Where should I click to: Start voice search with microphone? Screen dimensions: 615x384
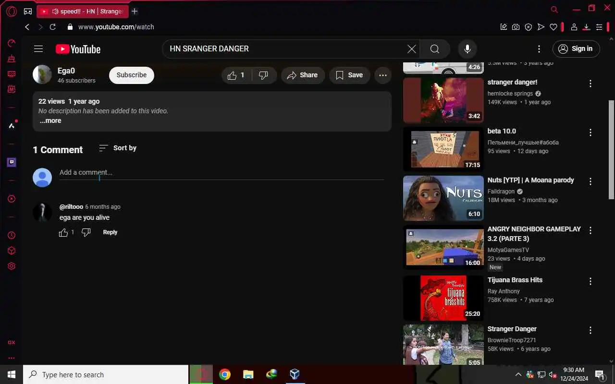tap(467, 49)
